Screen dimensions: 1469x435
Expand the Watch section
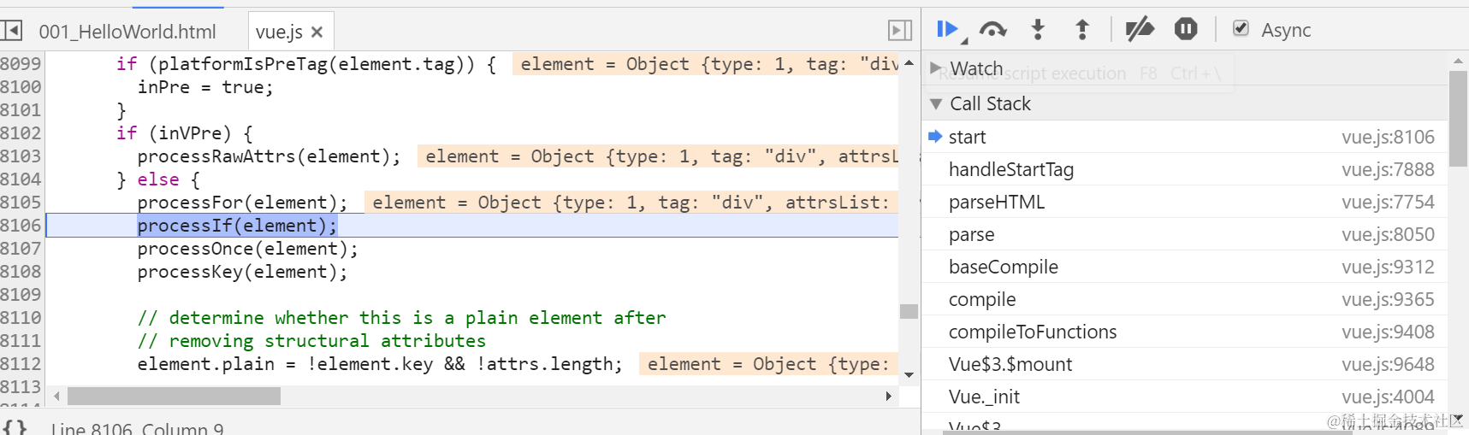(x=936, y=68)
